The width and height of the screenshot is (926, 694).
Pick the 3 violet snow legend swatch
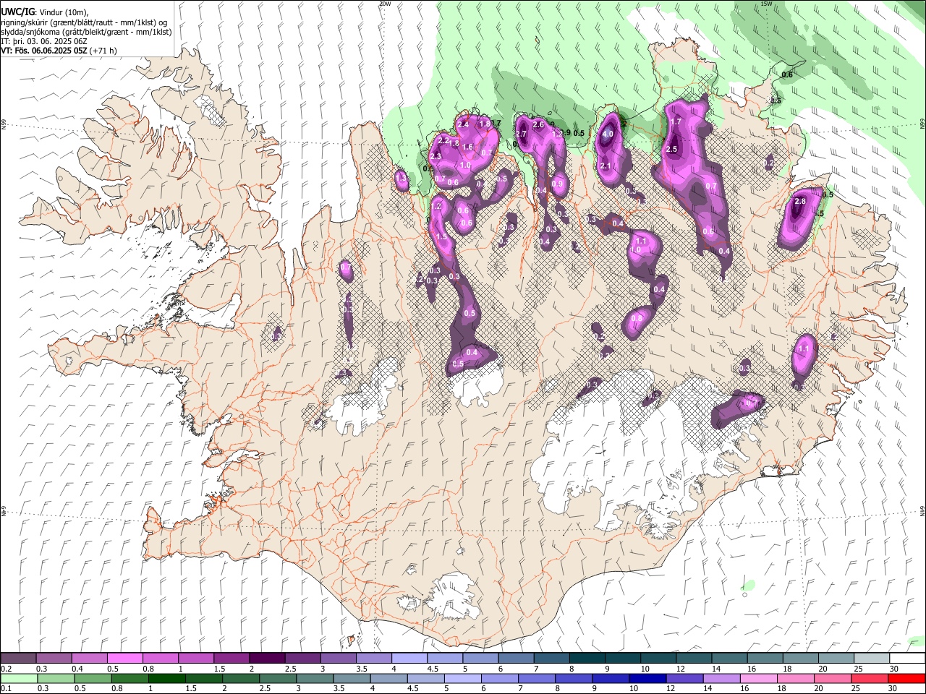[x=338, y=659]
